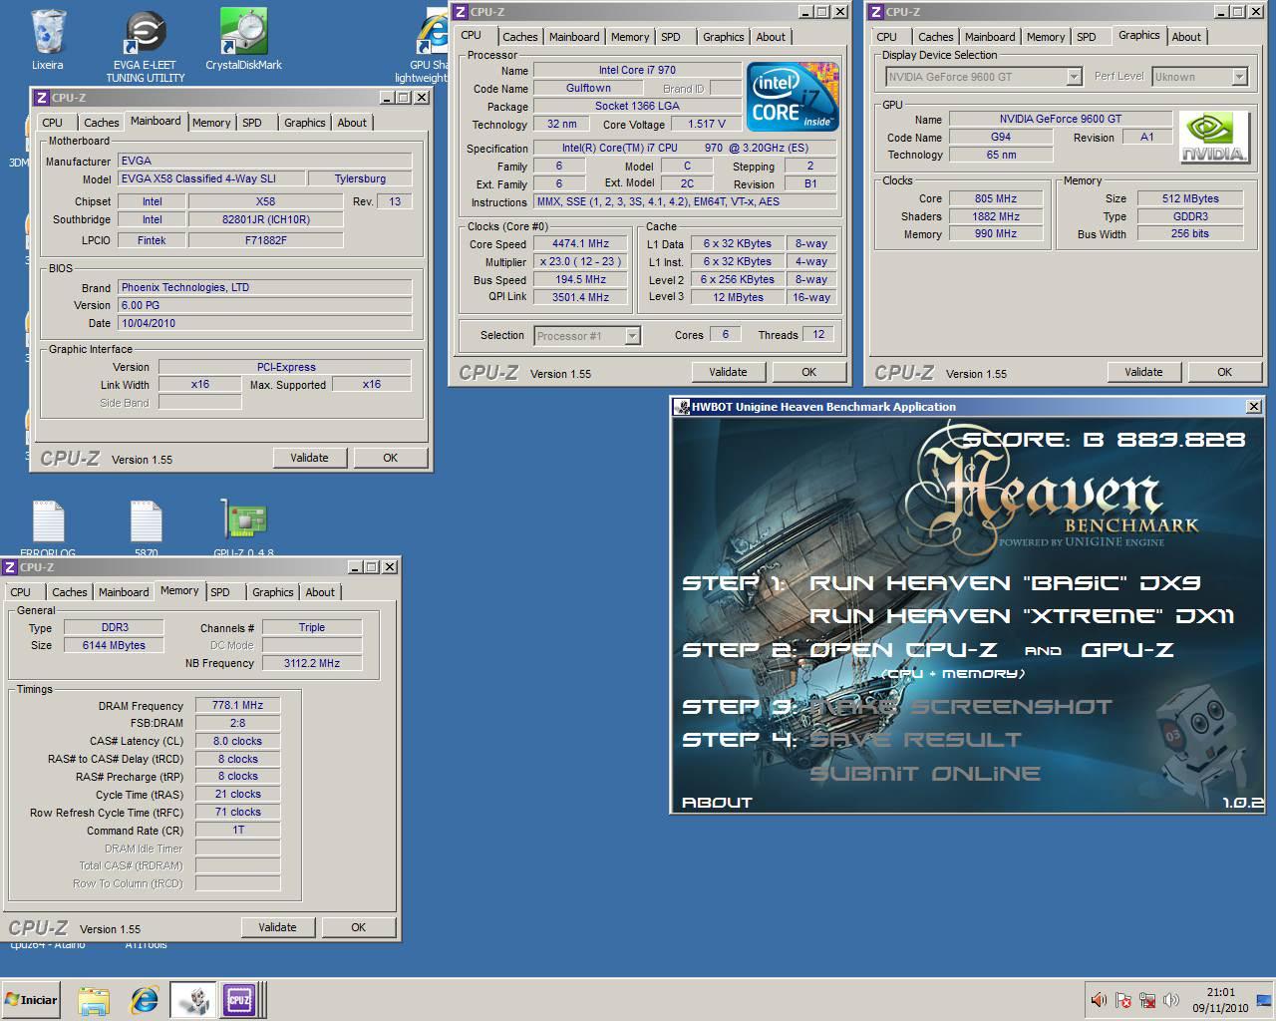
Task: Click OK in the Mainboard window
Action: [391, 458]
